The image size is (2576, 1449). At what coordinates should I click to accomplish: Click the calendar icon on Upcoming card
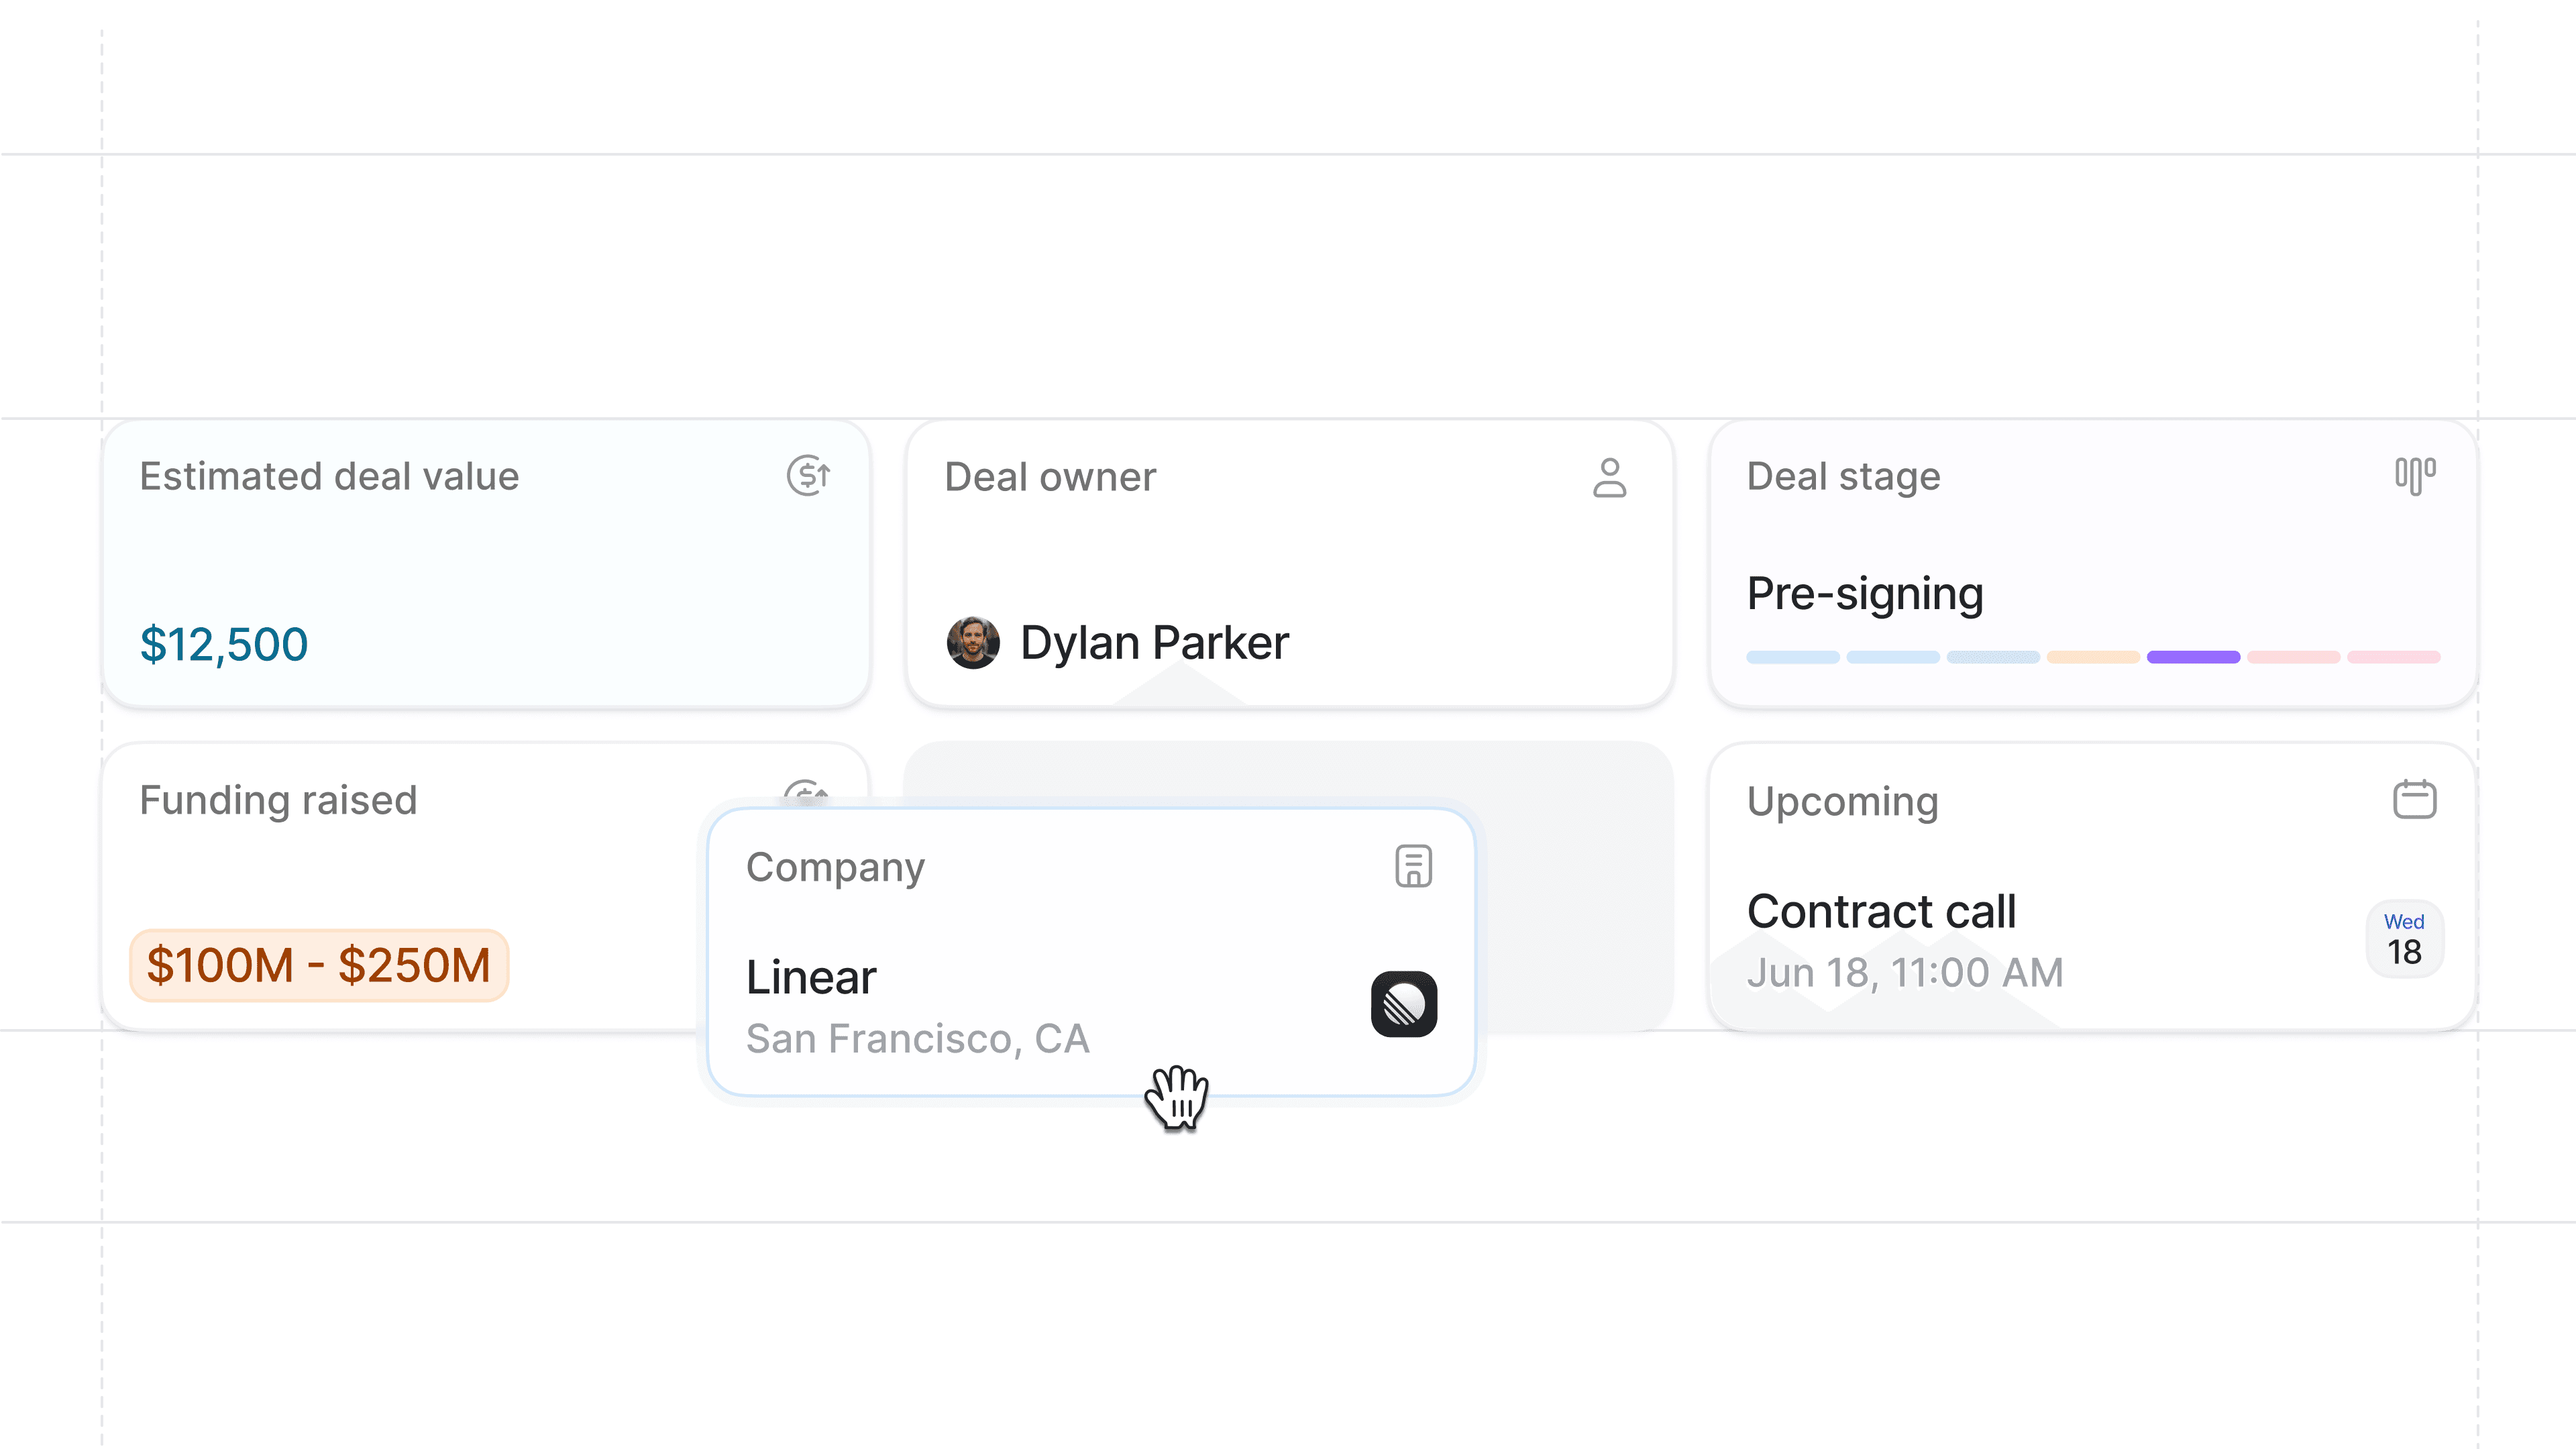2415,799
